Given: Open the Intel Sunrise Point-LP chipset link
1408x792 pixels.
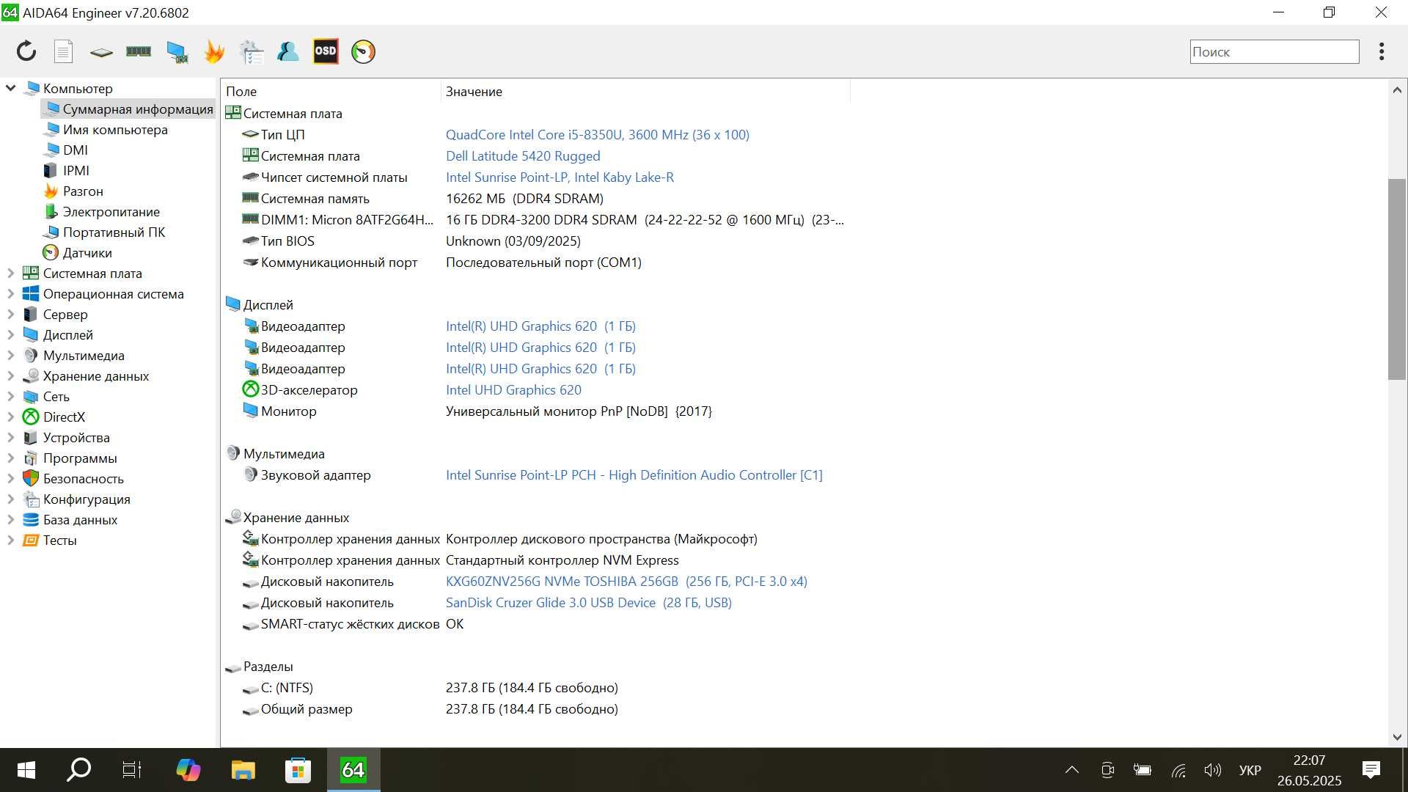Looking at the screenshot, I should click(560, 177).
